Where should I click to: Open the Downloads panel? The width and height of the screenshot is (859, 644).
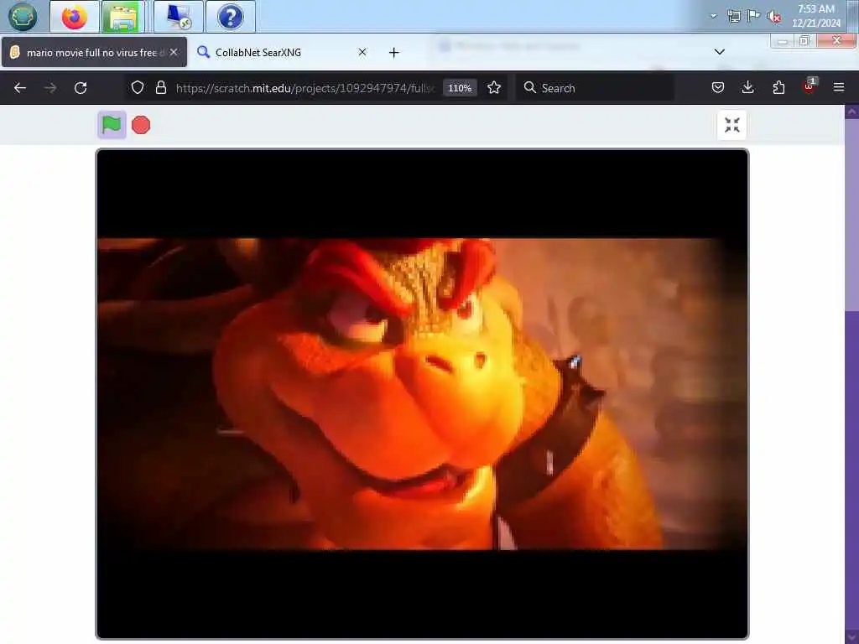pos(747,87)
